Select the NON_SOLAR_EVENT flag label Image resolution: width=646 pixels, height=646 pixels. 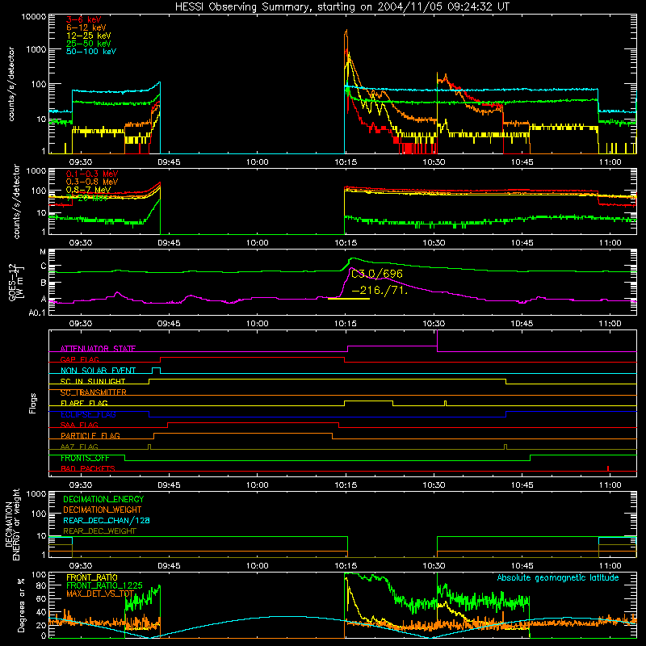(x=98, y=371)
